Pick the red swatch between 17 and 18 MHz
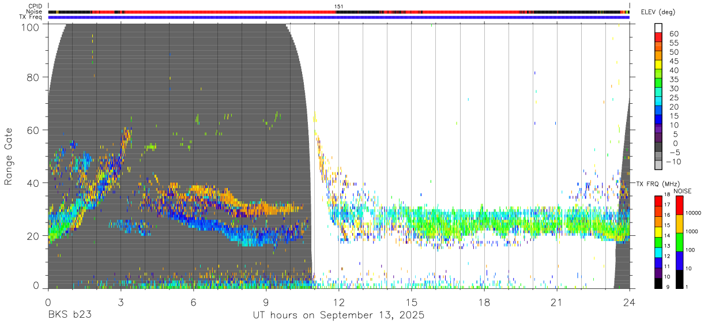The width and height of the screenshot is (708, 327). click(x=658, y=201)
